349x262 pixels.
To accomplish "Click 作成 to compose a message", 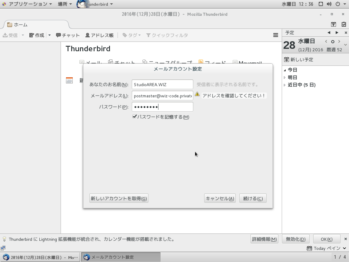I will (37, 35).
